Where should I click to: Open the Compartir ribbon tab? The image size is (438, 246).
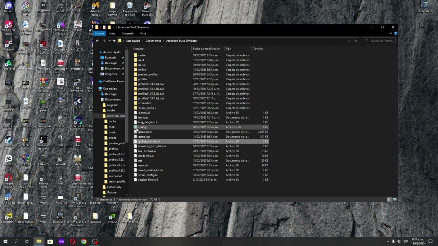(x=128, y=33)
